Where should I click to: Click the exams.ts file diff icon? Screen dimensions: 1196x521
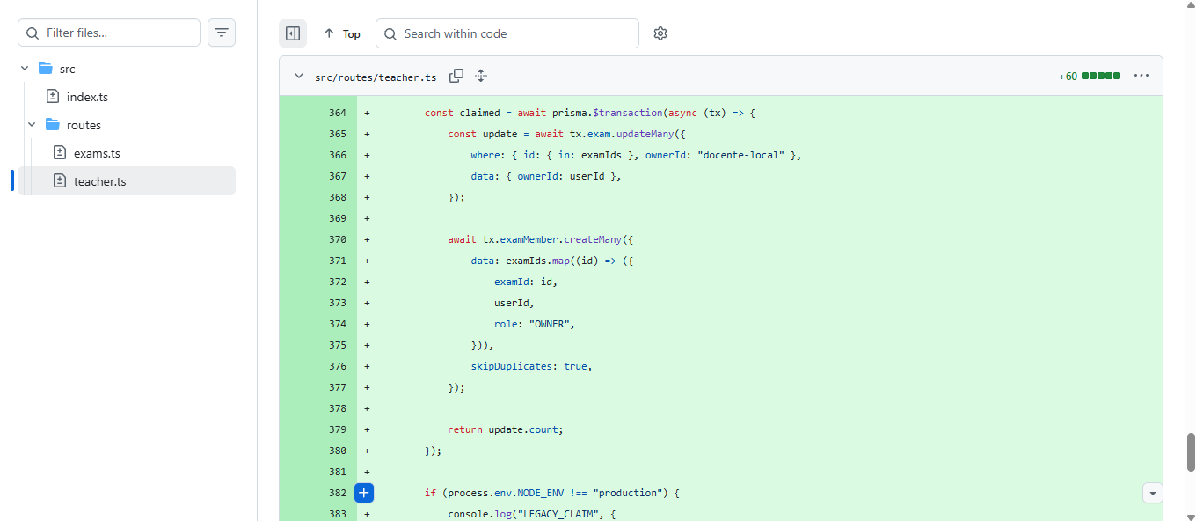point(60,153)
